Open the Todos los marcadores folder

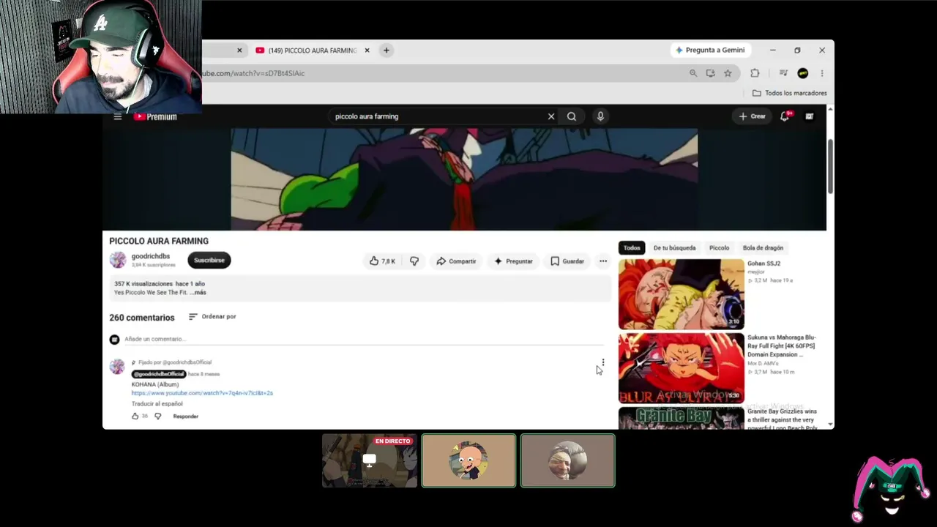(790, 93)
